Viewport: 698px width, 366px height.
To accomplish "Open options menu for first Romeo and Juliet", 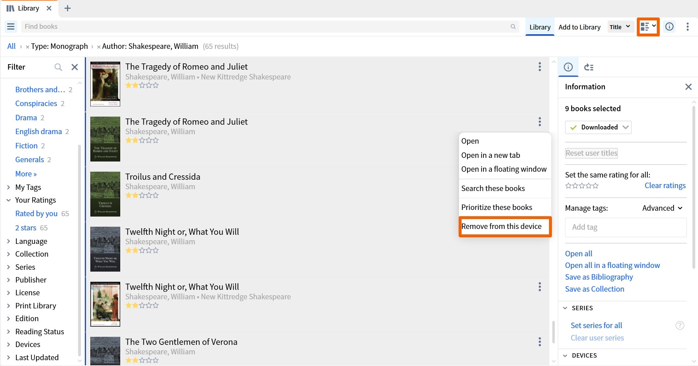I will coord(540,67).
